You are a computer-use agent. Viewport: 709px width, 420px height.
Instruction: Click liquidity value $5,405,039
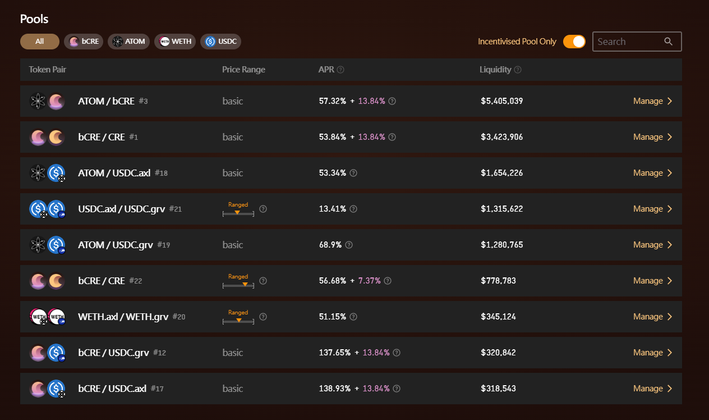coord(502,101)
